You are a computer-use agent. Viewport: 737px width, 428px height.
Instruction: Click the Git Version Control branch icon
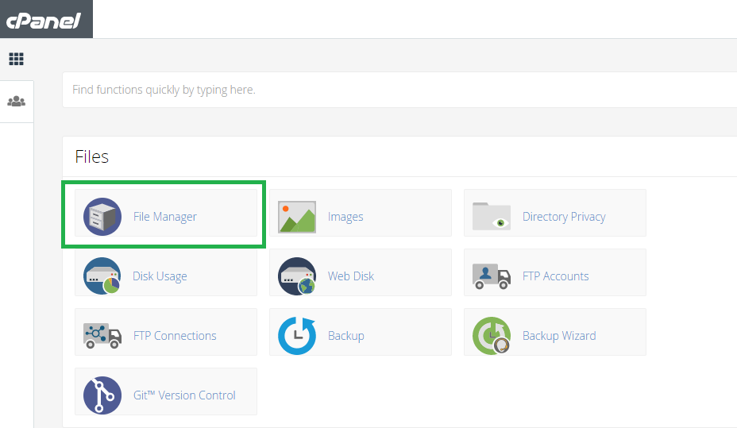point(102,395)
